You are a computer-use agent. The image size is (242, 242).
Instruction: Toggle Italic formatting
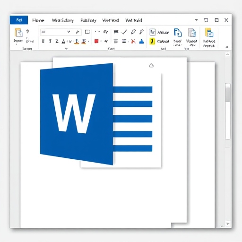click(50, 41)
